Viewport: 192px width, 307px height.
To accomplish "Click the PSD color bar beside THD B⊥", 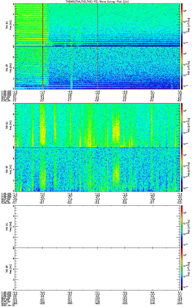I will [182, 125].
